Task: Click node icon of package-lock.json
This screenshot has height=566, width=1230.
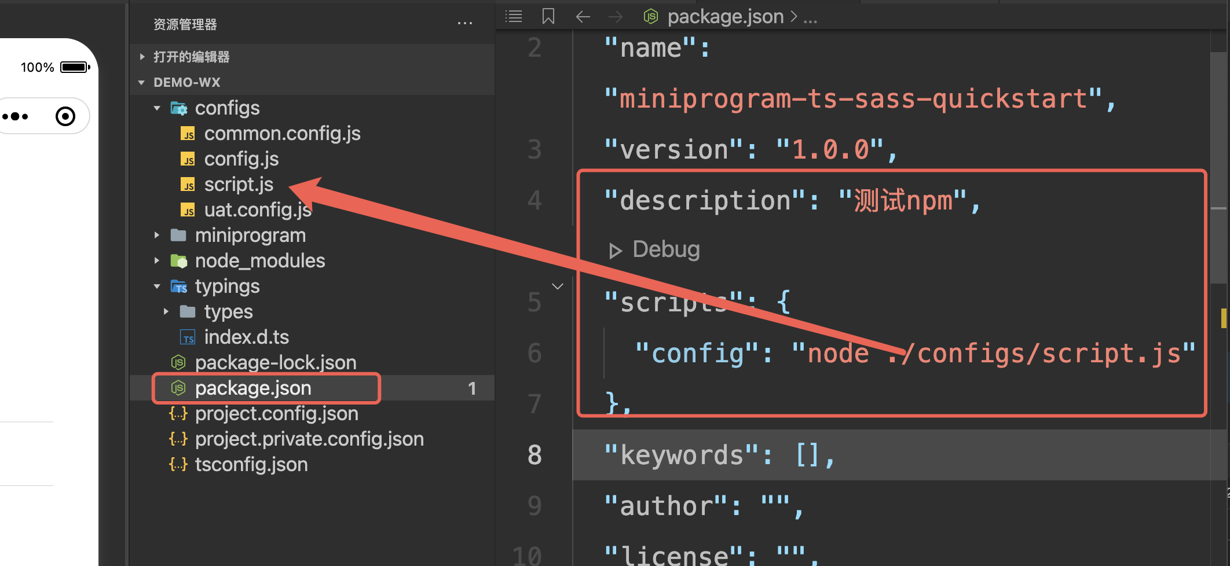Action: click(x=178, y=363)
